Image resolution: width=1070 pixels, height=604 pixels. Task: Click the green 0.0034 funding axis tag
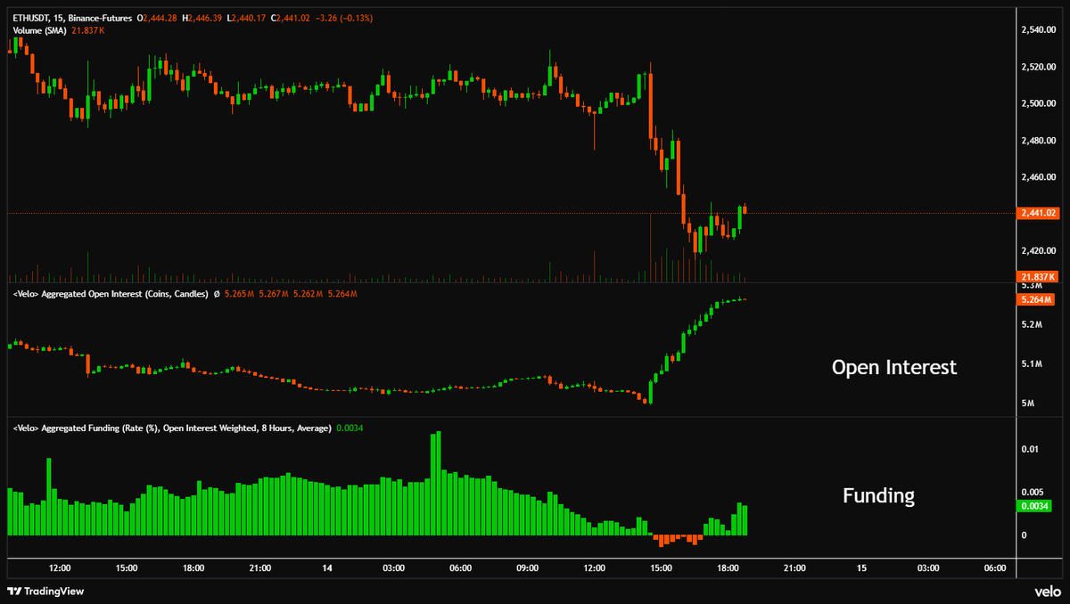(x=1035, y=507)
